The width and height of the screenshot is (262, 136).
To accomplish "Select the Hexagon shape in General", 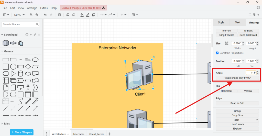I will click(6, 74).
